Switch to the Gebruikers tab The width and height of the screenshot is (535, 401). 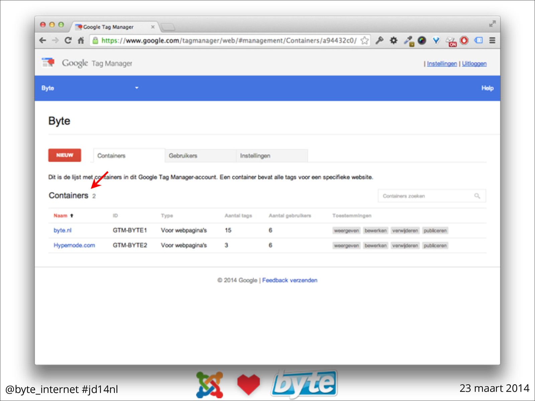[x=200, y=156]
